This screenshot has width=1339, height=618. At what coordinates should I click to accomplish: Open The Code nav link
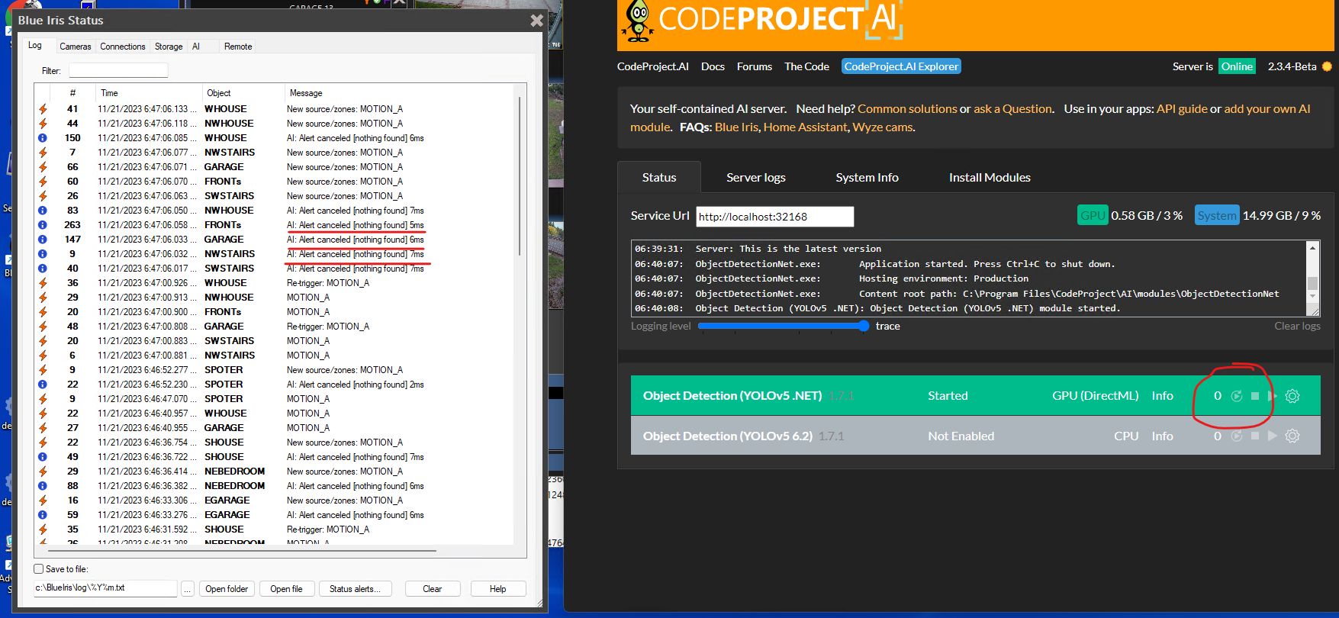[x=806, y=66]
